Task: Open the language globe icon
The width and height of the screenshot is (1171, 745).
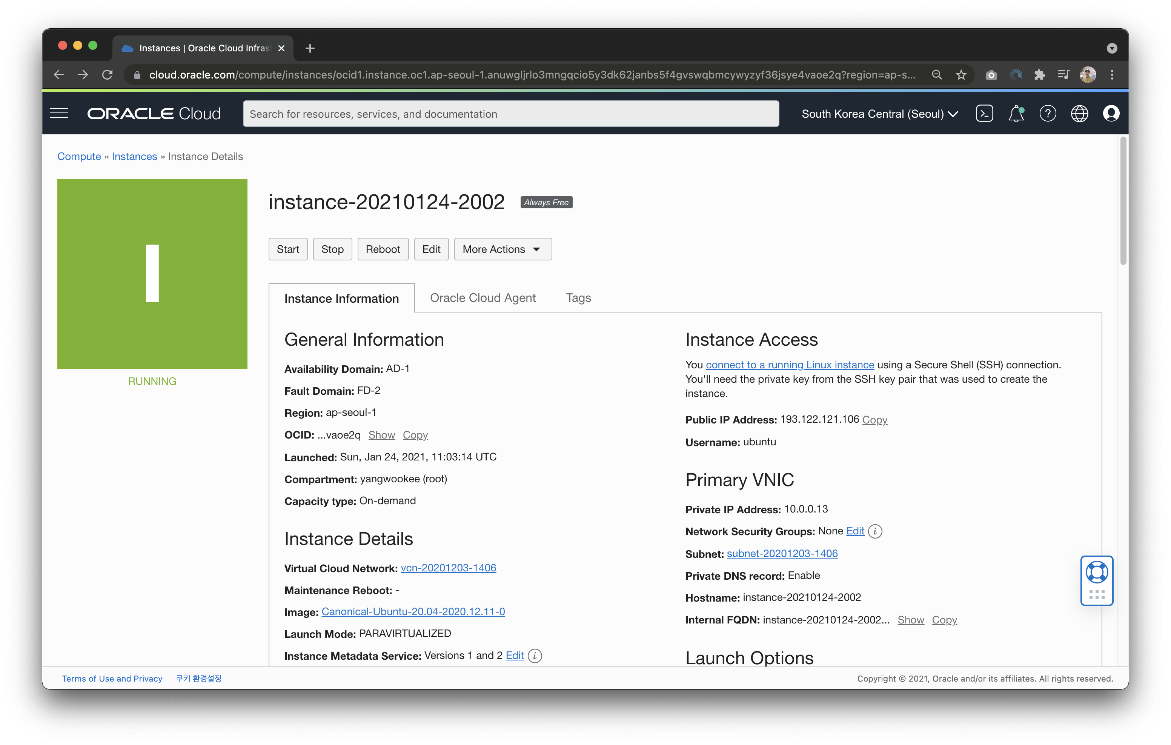Action: tap(1079, 113)
